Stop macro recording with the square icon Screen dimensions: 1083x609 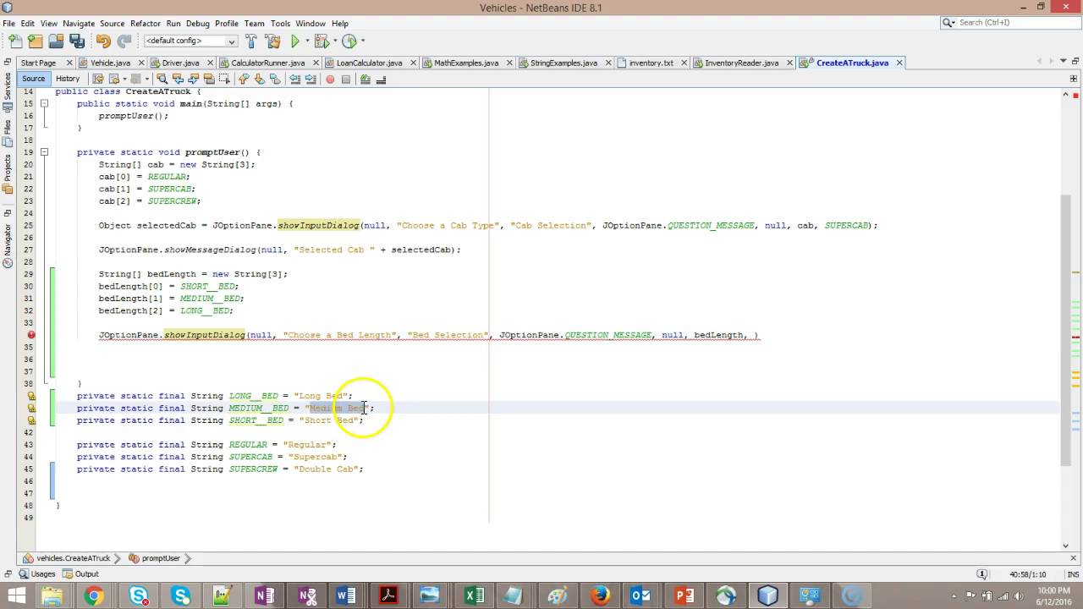(x=345, y=79)
